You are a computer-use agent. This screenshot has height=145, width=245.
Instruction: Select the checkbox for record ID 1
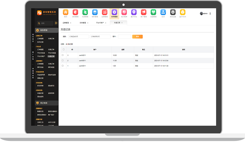coord(62,66)
